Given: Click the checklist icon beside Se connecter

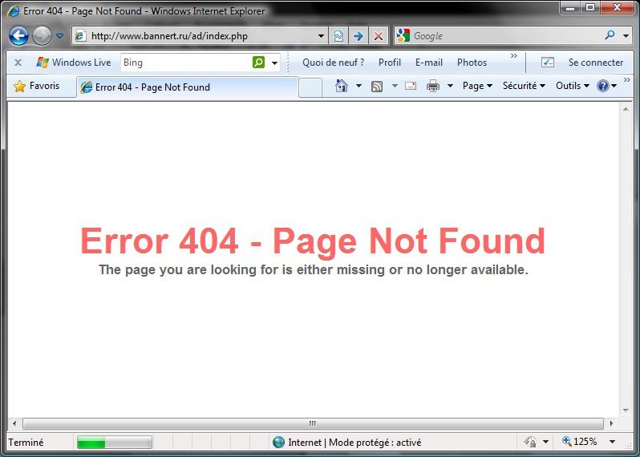Looking at the screenshot, I should tap(547, 63).
